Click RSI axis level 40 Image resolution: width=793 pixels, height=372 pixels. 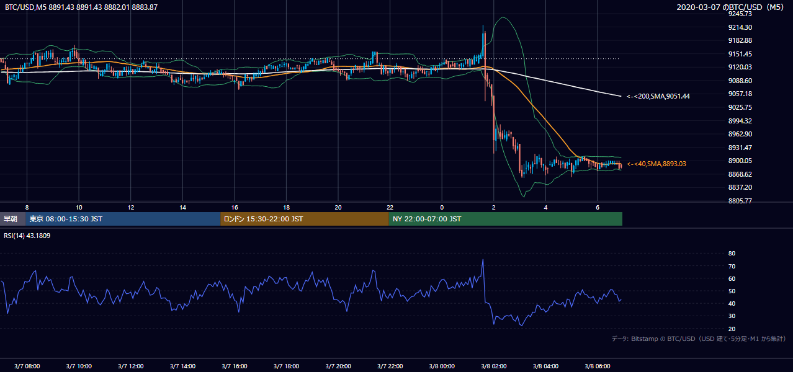pyautogui.click(x=732, y=303)
